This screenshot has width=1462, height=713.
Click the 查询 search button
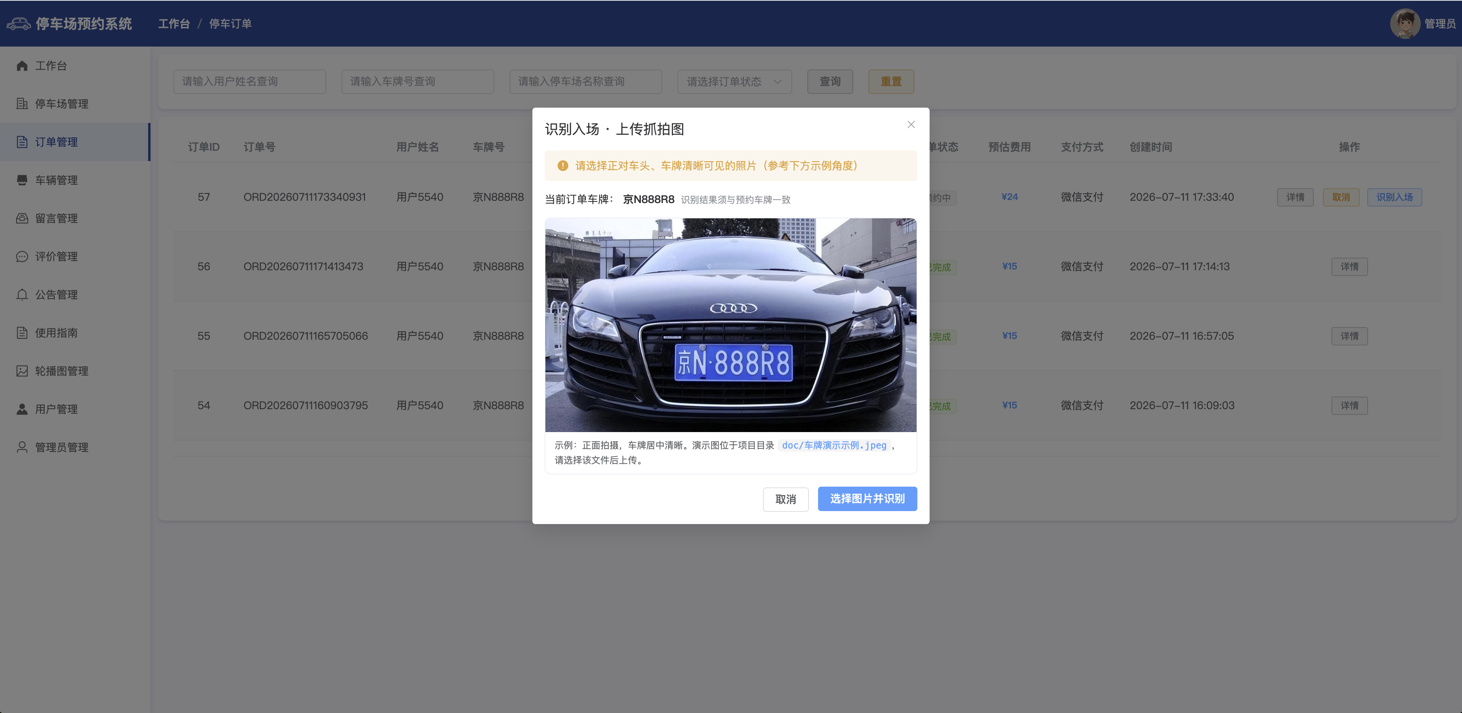(x=830, y=82)
